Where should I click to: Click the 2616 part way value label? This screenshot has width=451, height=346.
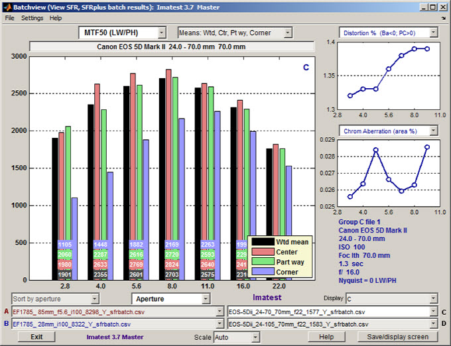coord(136,255)
